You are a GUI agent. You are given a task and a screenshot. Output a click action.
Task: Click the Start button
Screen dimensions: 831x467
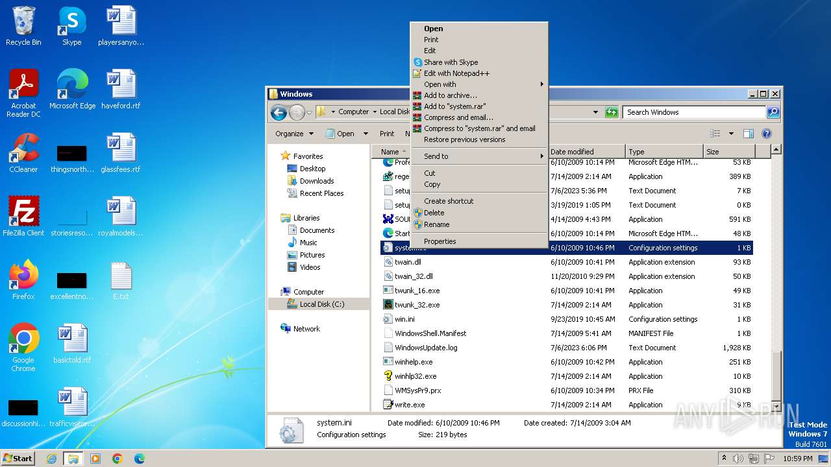tap(18, 459)
